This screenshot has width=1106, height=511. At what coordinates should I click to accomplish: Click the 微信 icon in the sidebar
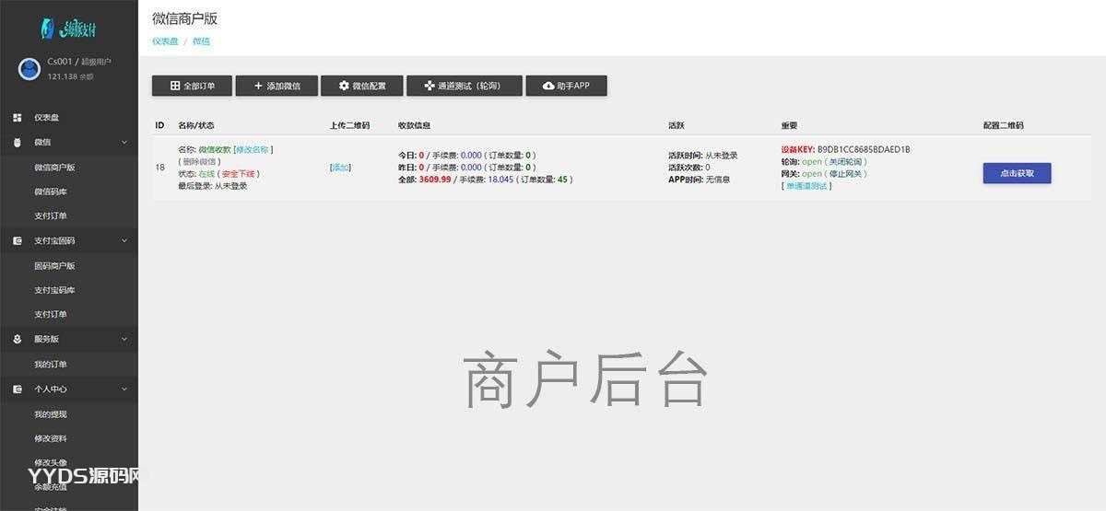18,142
